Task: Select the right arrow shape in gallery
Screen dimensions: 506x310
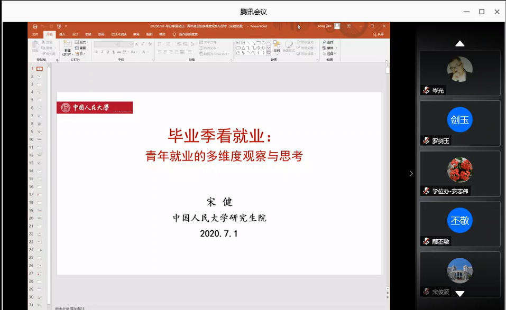Action: (259, 48)
